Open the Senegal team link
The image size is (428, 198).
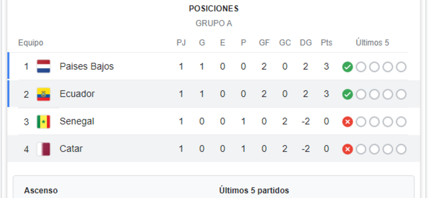coord(77,121)
